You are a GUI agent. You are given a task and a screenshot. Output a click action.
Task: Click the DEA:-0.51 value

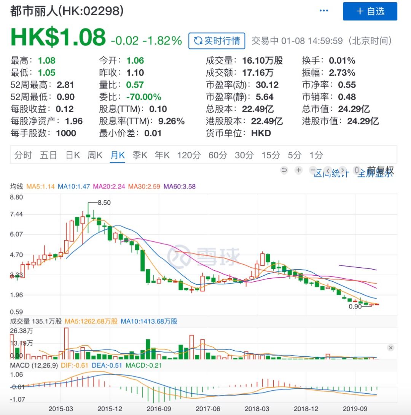pyautogui.click(x=107, y=366)
